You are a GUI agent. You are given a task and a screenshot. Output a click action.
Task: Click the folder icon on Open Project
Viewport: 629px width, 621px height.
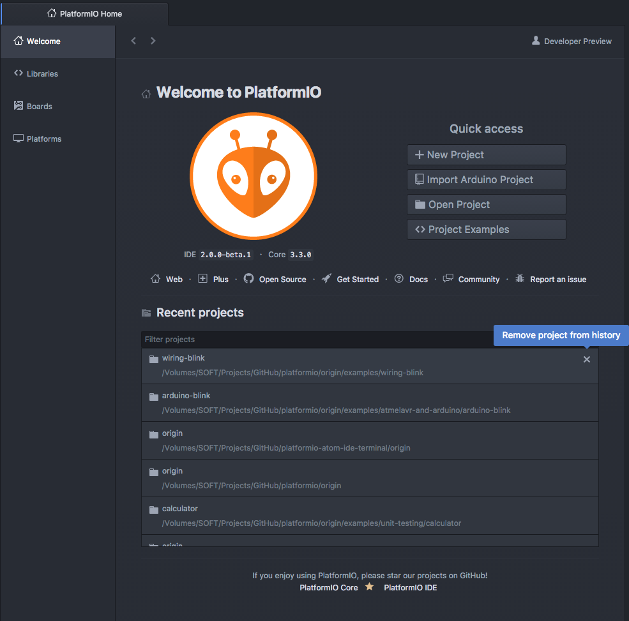pos(420,204)
